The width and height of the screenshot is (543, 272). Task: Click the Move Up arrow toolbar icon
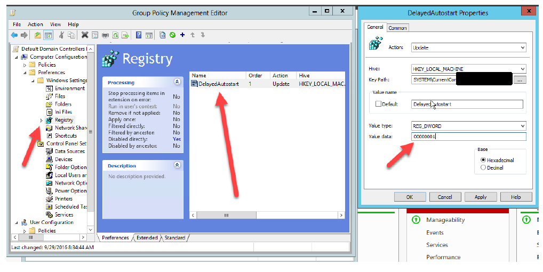pyautogui.click(x=193, y=35)
